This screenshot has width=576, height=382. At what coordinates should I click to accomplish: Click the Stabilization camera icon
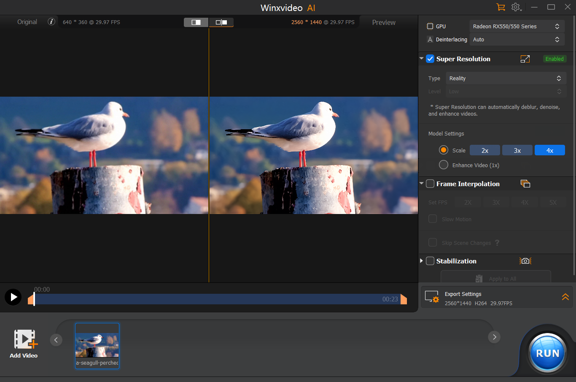[525, 261]
